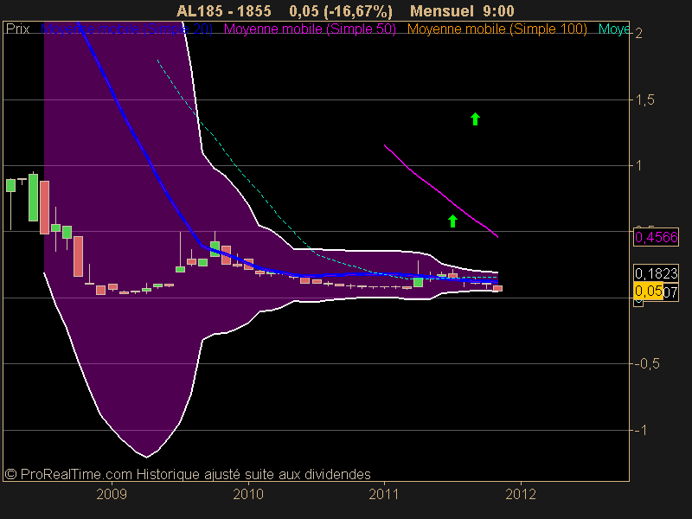Click the 2011 year label
Image resolution: width=692 pixels, height=519 pixels.
(x=384, y=494)
